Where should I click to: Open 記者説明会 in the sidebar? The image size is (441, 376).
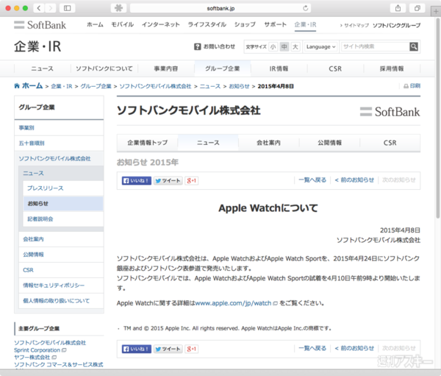63,219
